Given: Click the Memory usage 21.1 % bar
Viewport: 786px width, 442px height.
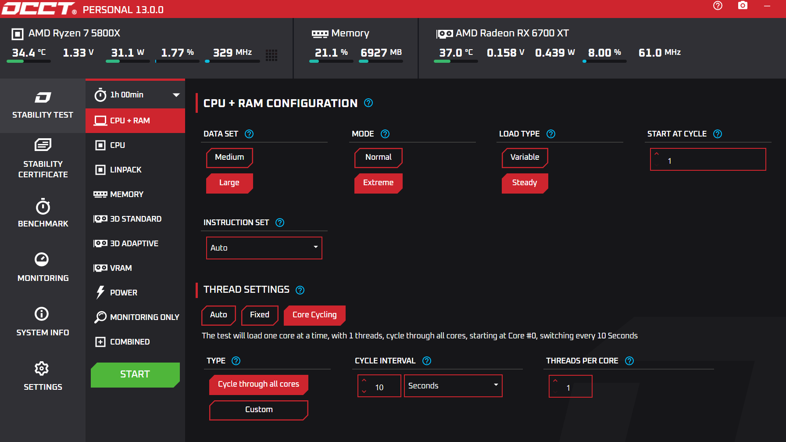Looking at the screenshot, I should [331, 61].
